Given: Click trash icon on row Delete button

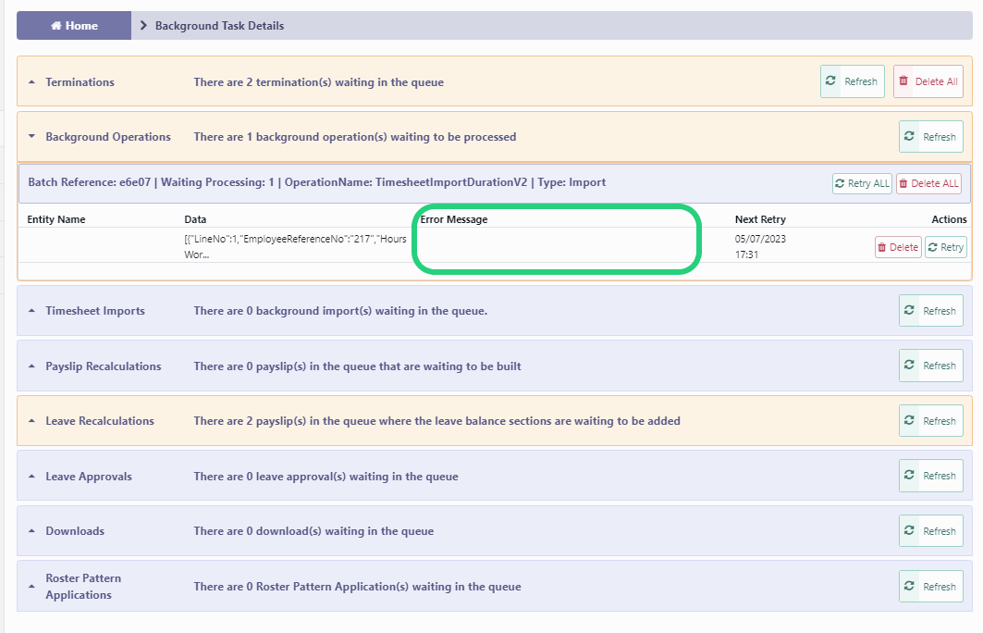Looking at the screenshot, I should [x=882, y=247].
